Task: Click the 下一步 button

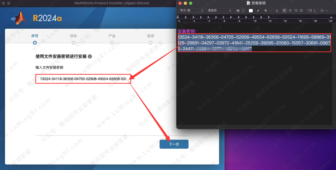Action: [174, 144]
